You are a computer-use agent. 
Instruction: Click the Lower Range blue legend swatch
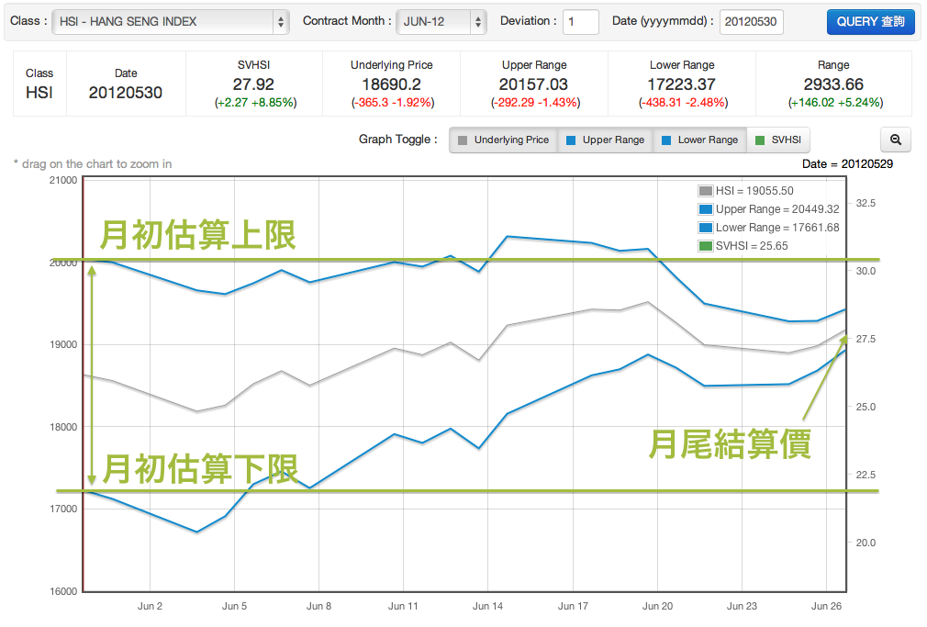coord(705,228)
